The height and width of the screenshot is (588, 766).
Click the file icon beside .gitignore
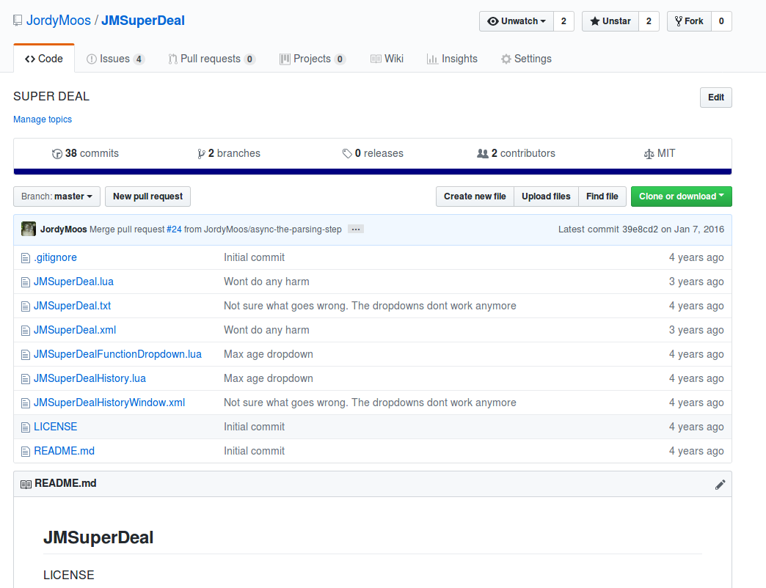pyautogui.click(x=26, y=258)
